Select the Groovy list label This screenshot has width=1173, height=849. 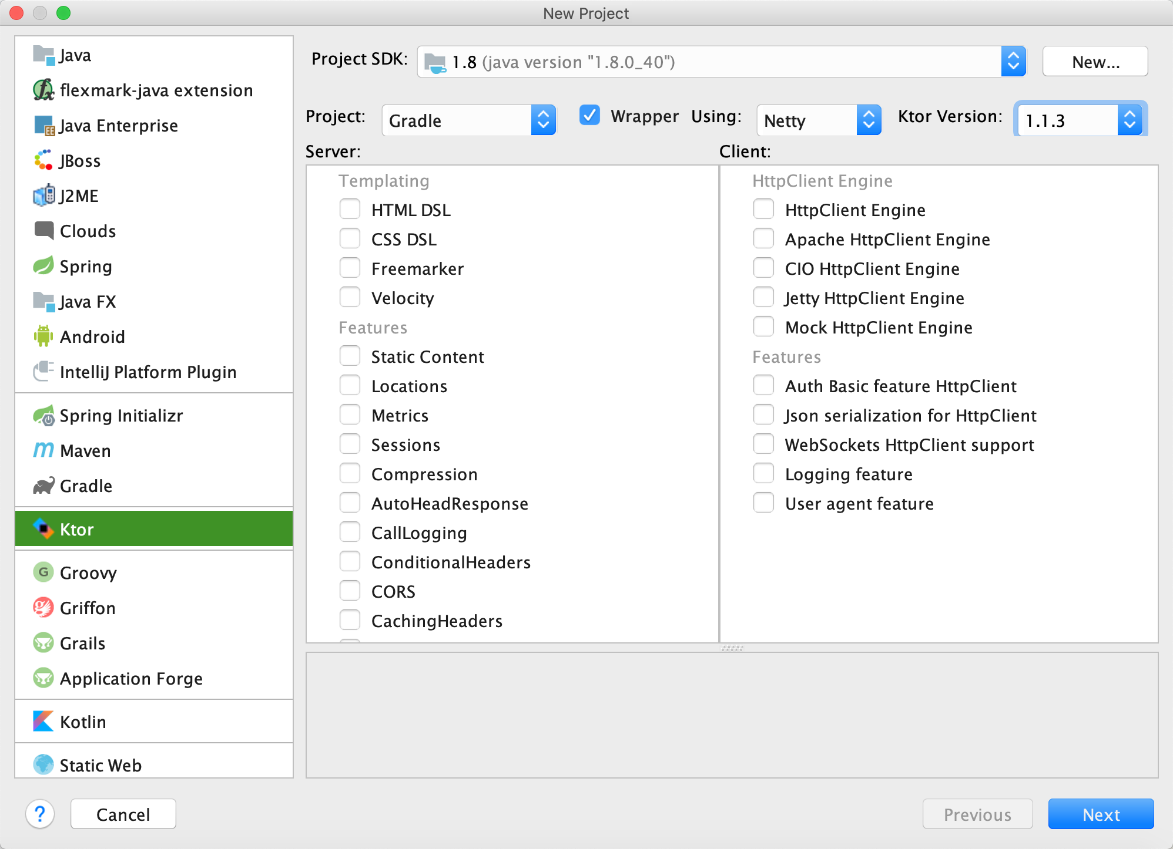(x=88, y=573)
